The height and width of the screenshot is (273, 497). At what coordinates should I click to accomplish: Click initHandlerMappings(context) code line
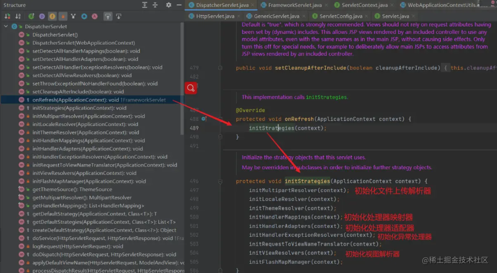click(296, 217)
